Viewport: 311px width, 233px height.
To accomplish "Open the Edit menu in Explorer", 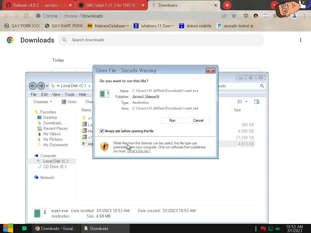I will coord(44,95).
